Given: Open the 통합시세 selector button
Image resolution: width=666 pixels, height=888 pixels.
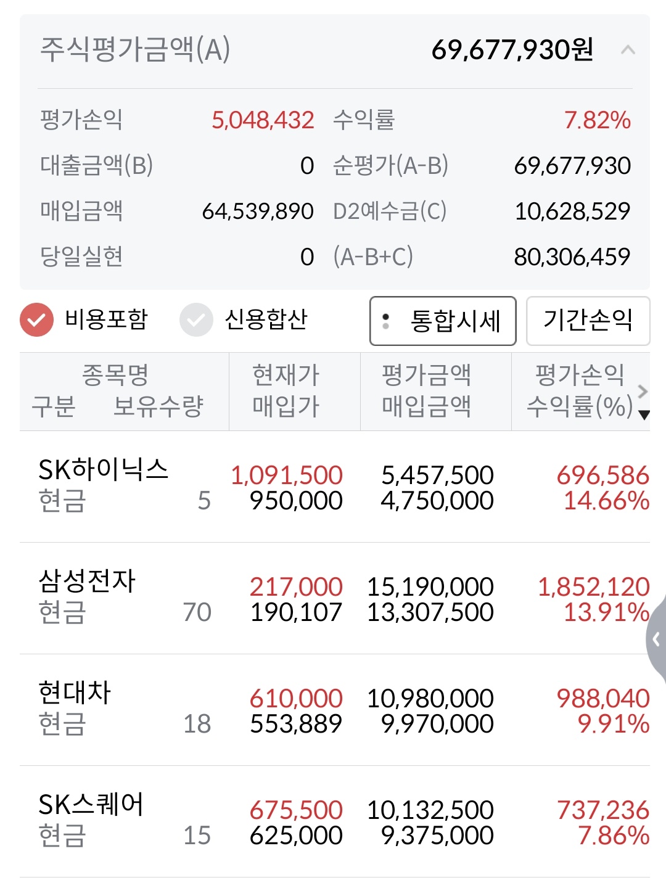Looking at the screenshot, I should (x=443, y=321).
